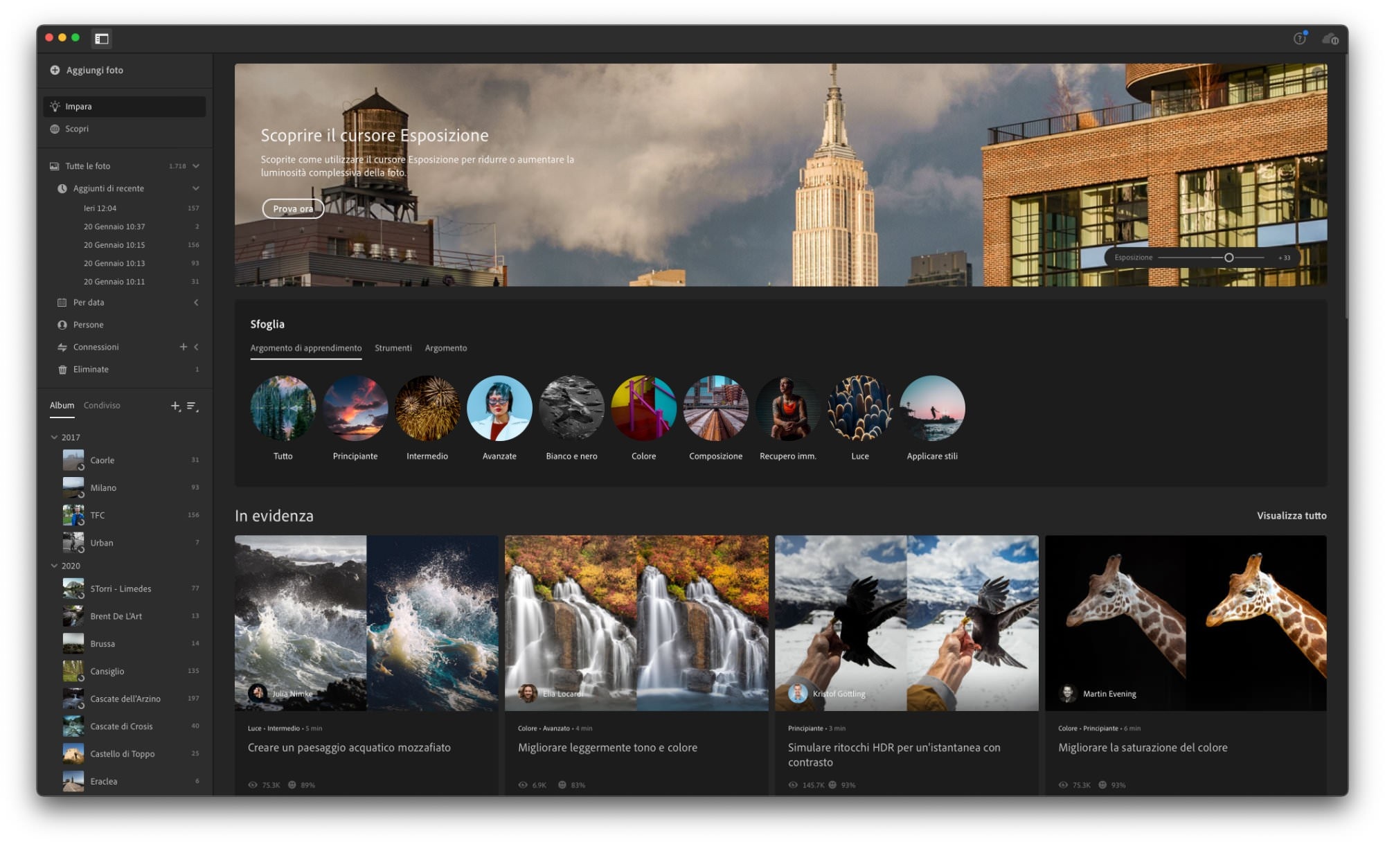The width and height of the screenshot is (1385, 844).
Task: Open the album sort options icon
Action: tap(193, 406)
